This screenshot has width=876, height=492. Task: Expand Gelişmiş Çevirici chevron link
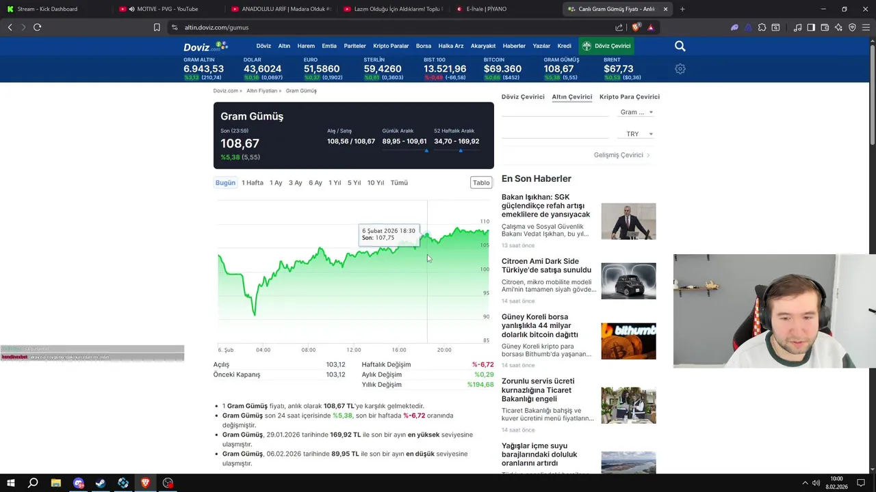pos(621,155)
